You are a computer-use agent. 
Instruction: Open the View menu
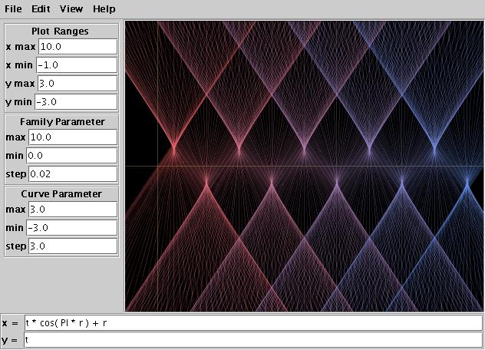(71, 9)
